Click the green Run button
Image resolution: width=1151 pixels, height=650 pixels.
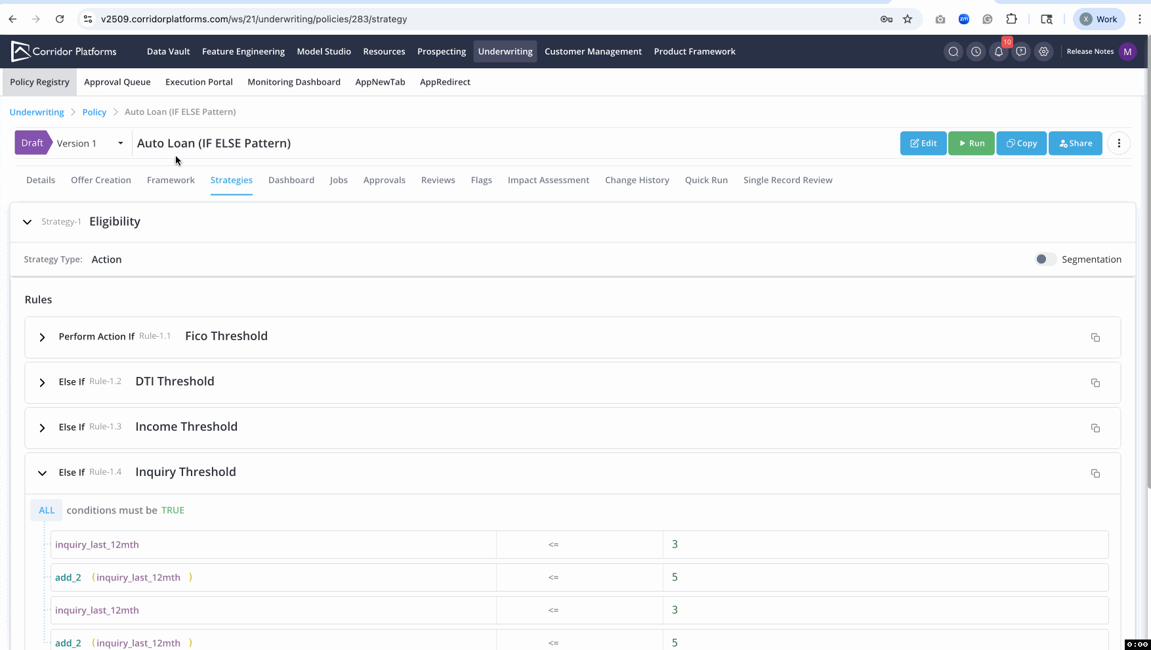tap(971, 143)
